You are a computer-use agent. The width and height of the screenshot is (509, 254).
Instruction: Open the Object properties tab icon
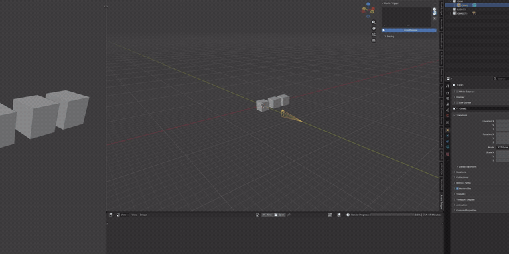447,130
